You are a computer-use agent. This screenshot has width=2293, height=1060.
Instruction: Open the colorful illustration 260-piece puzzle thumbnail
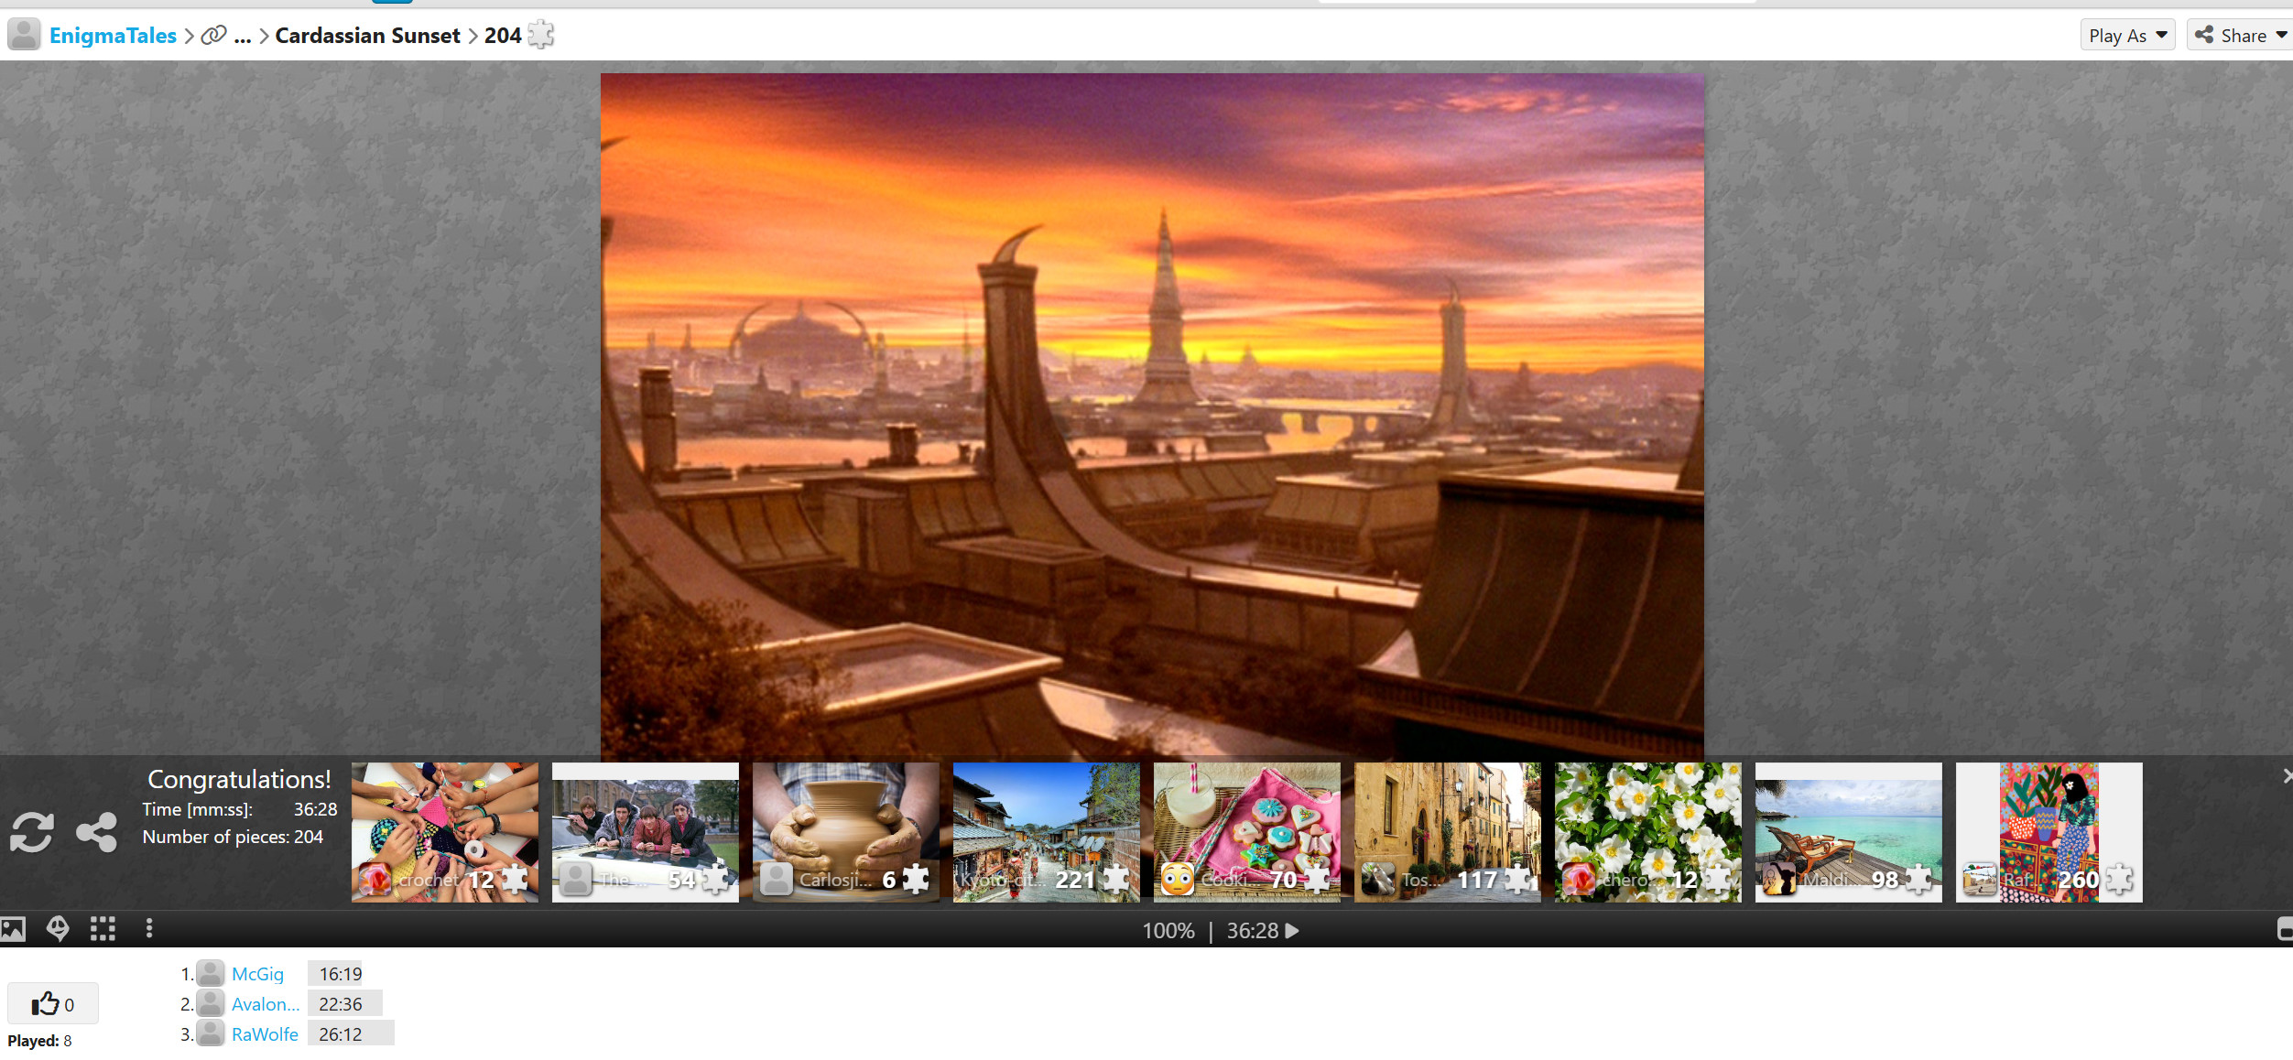pyautogui.click(x=2049, y=832)
